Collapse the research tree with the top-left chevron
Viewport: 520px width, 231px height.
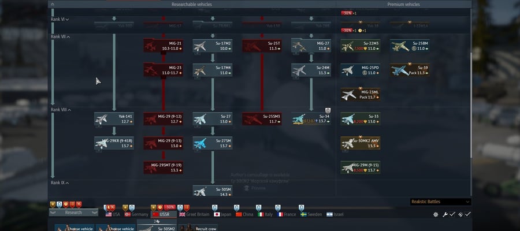tap(53, 4)
